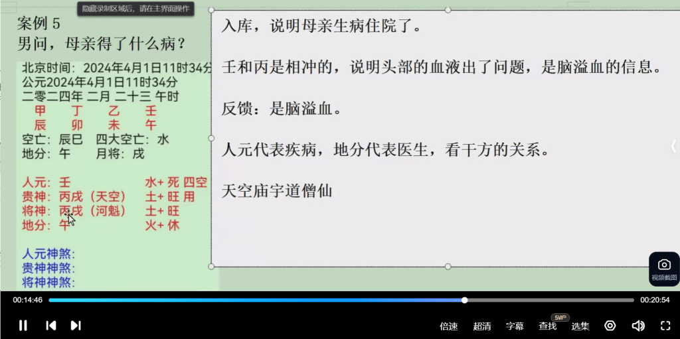Screen dimensions: 680x339
Task: Open the hexagon settings icon
Action: (610, 326)
